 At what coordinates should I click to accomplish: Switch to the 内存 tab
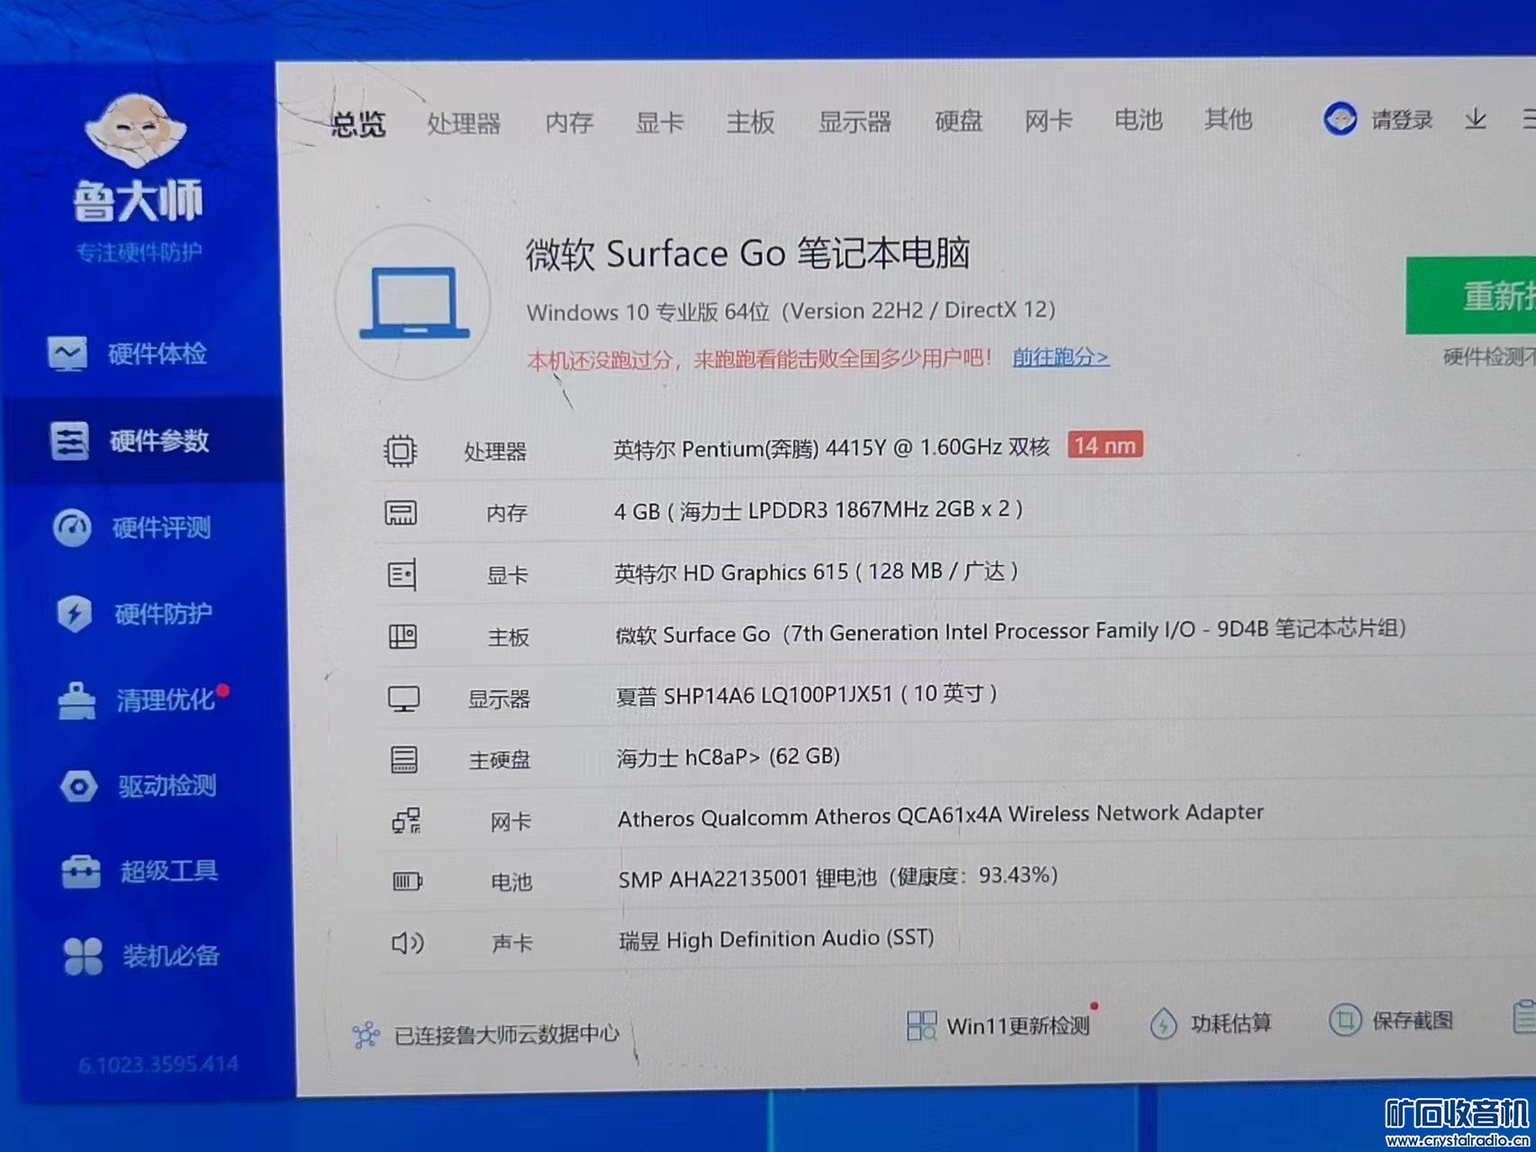click(569, 122)
